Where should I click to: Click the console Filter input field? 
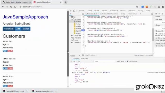pos(104,61)
